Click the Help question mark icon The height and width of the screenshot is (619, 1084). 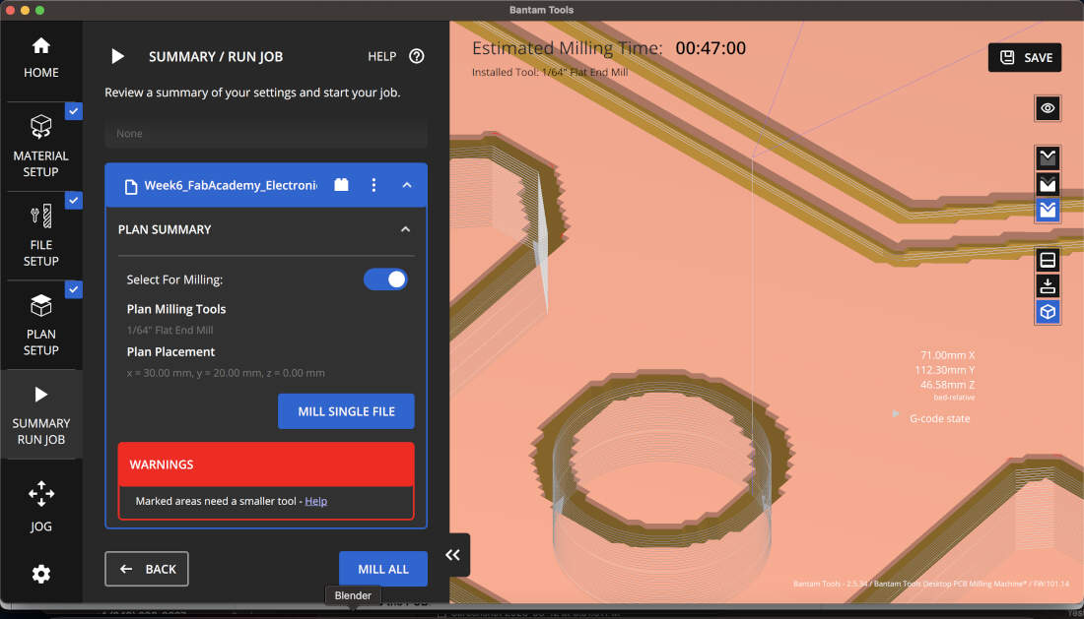[416, 57]
